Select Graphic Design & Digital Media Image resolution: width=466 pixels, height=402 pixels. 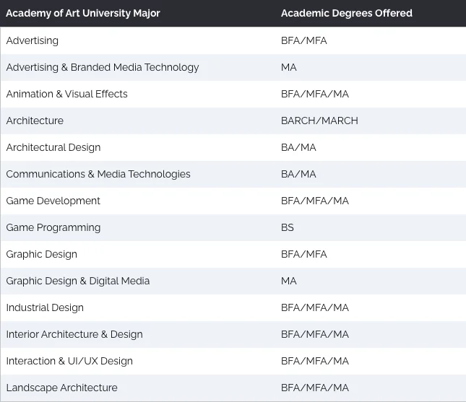click(x=78, y=281)
